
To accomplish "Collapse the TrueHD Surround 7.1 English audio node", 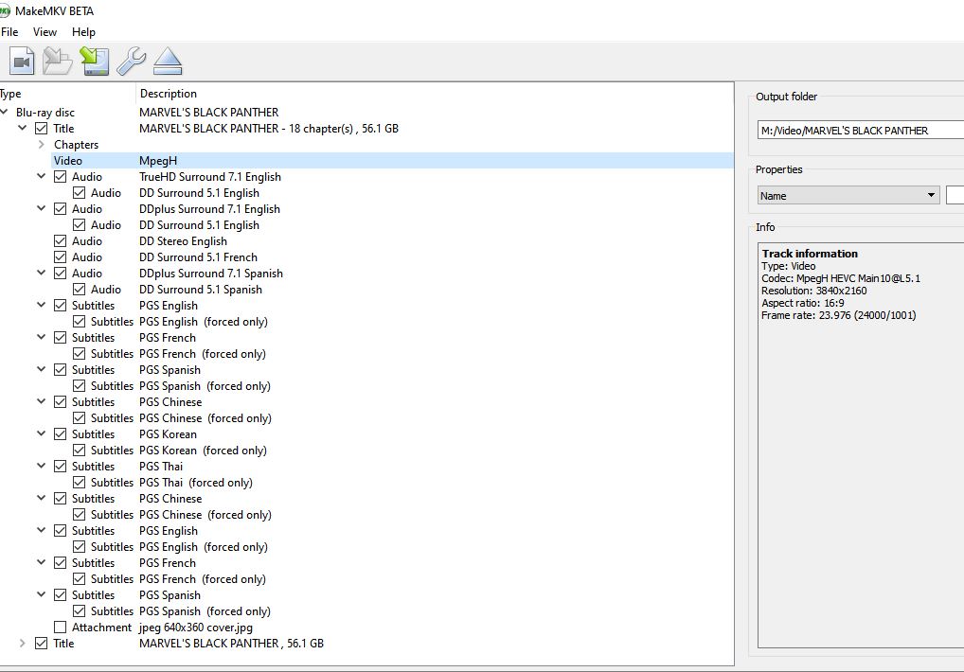I will [x=41, y=176].
